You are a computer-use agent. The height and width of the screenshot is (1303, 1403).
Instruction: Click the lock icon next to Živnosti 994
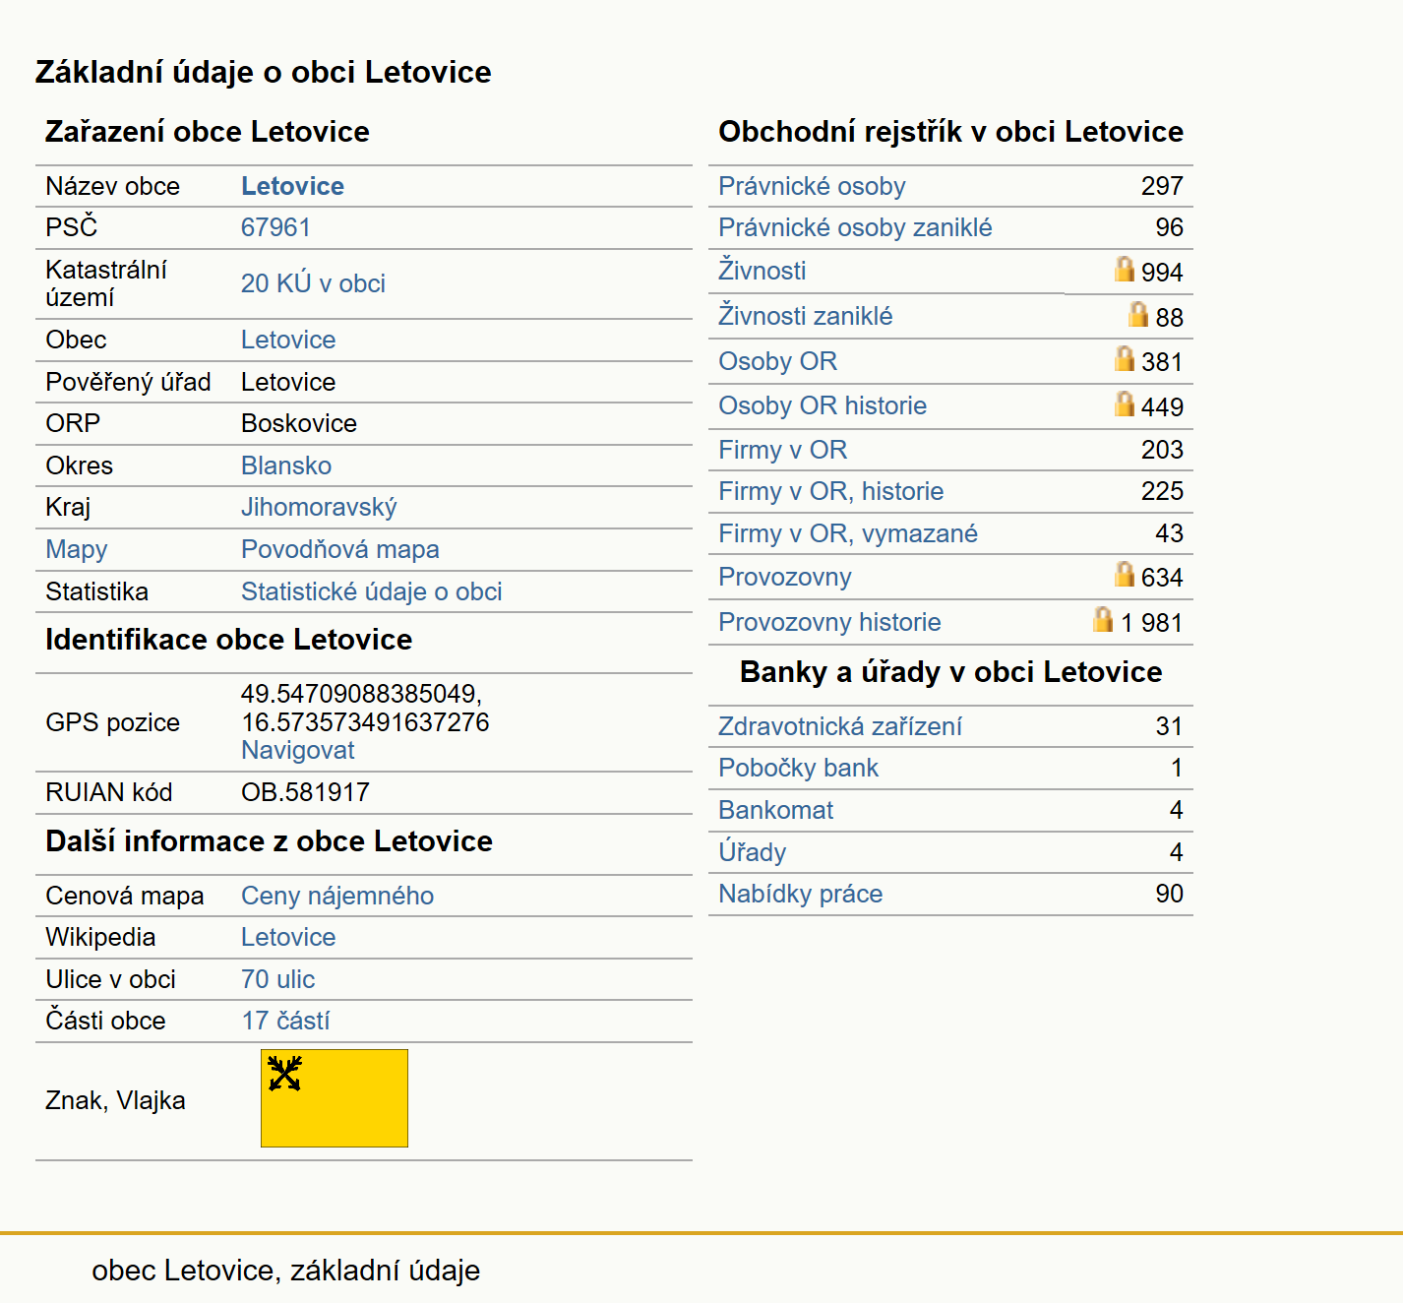pyautogui.click(x=1125, y=269)
